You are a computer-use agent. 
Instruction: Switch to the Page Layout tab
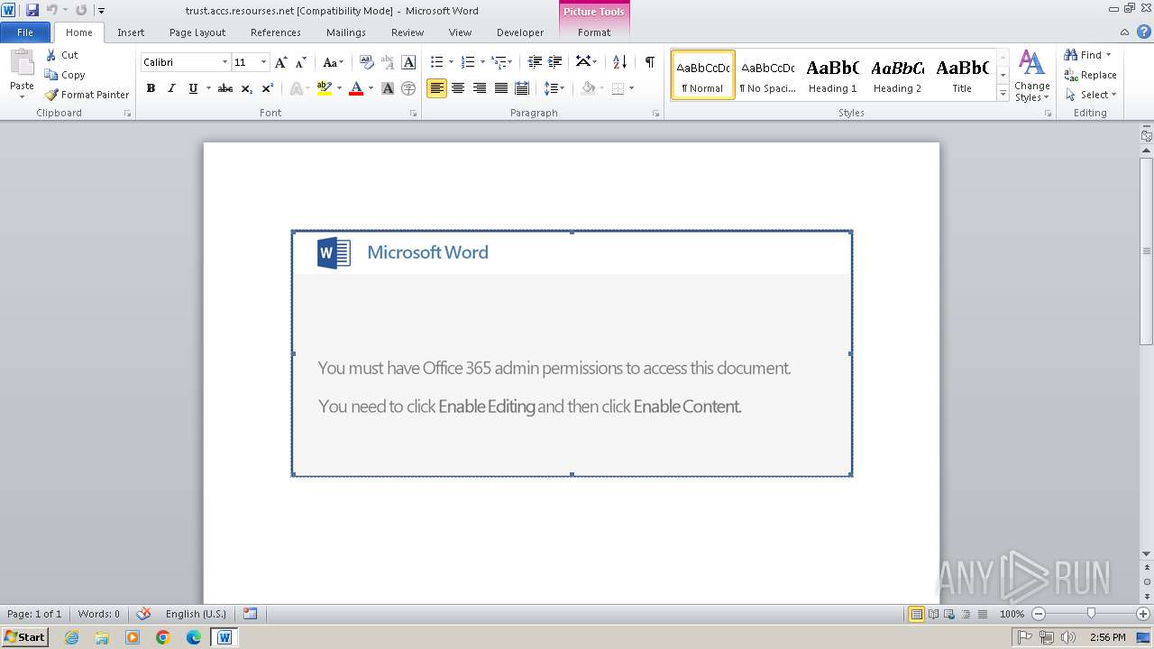coord(197,32)
